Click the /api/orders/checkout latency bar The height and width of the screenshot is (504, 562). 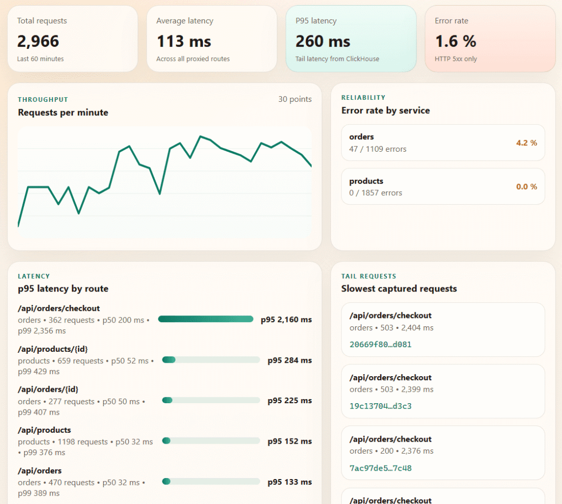tap(206, 319)
